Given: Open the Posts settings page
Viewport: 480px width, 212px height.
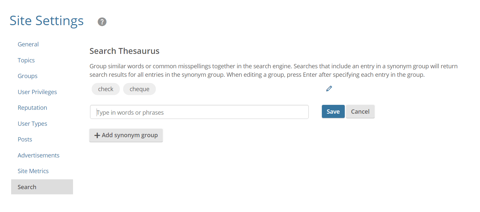Looking at the screenshot, I should (x=25, y=139).
